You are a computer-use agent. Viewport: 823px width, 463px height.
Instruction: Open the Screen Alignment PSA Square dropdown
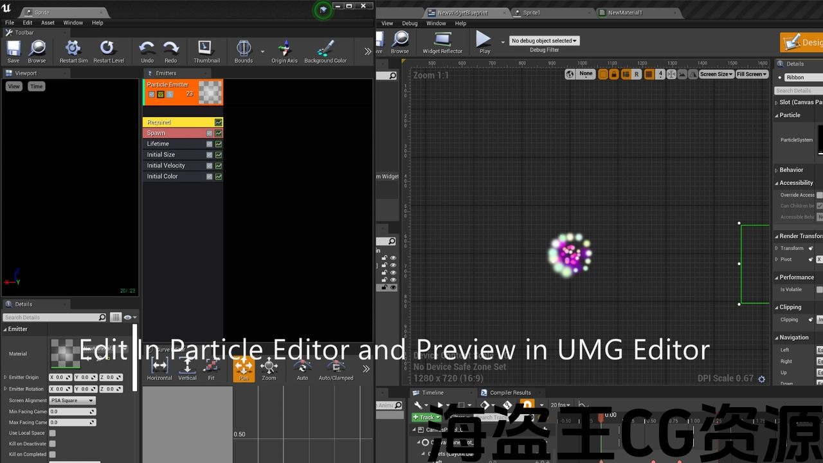point(72,401)
